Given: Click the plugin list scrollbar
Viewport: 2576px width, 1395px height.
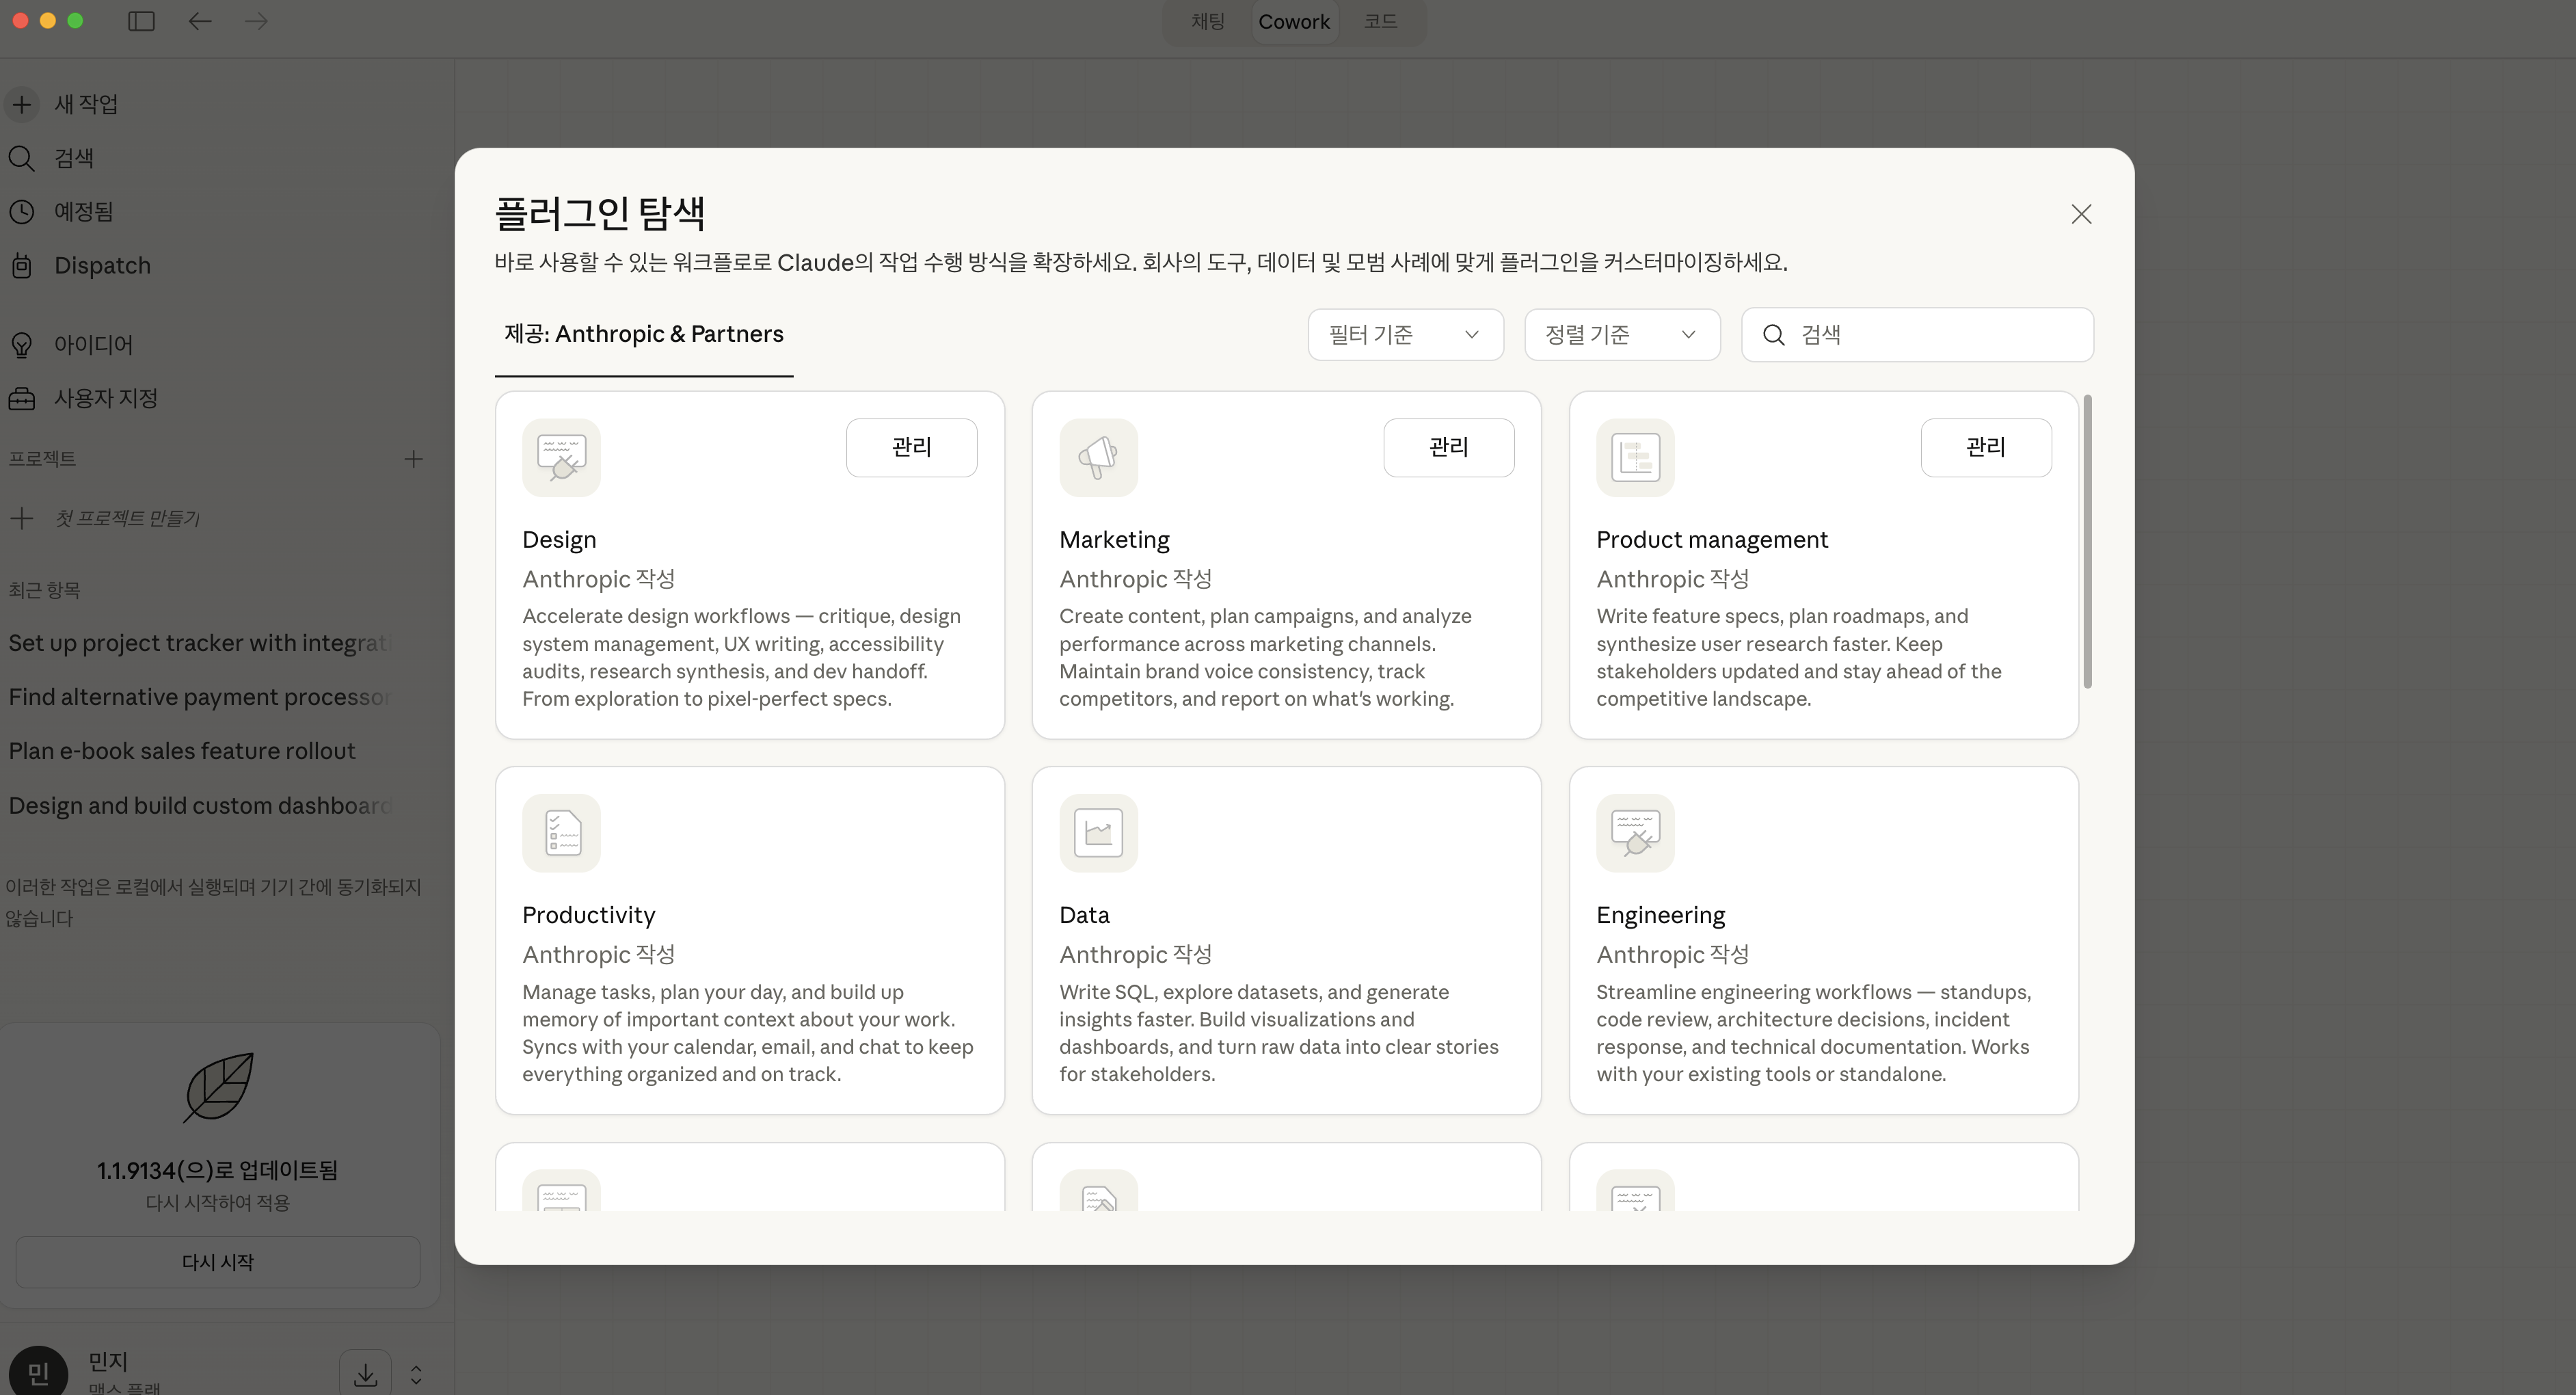Looking at the screenshot, I should 2087,541.
